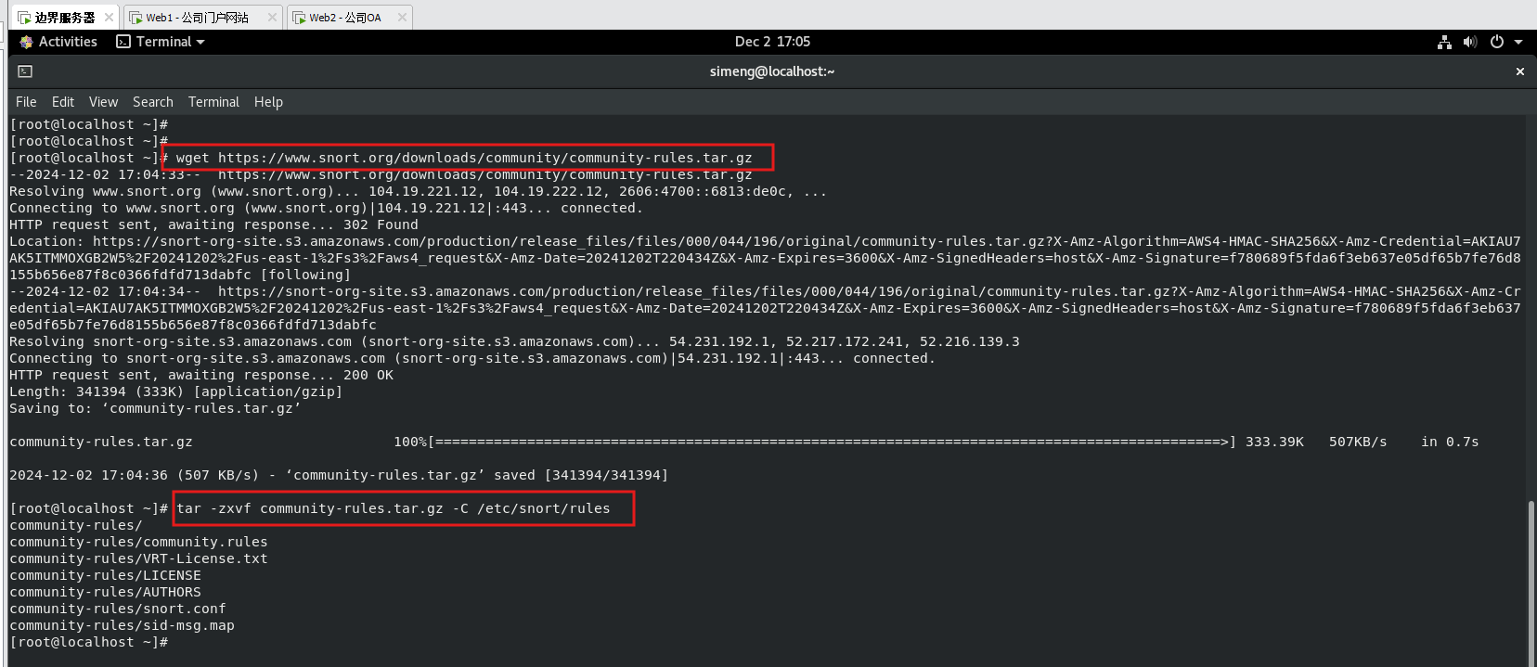This screenshot has width=1537, height=667.
Task: Close the Web1 - 公司门户网站 tab
Action: 272,17
